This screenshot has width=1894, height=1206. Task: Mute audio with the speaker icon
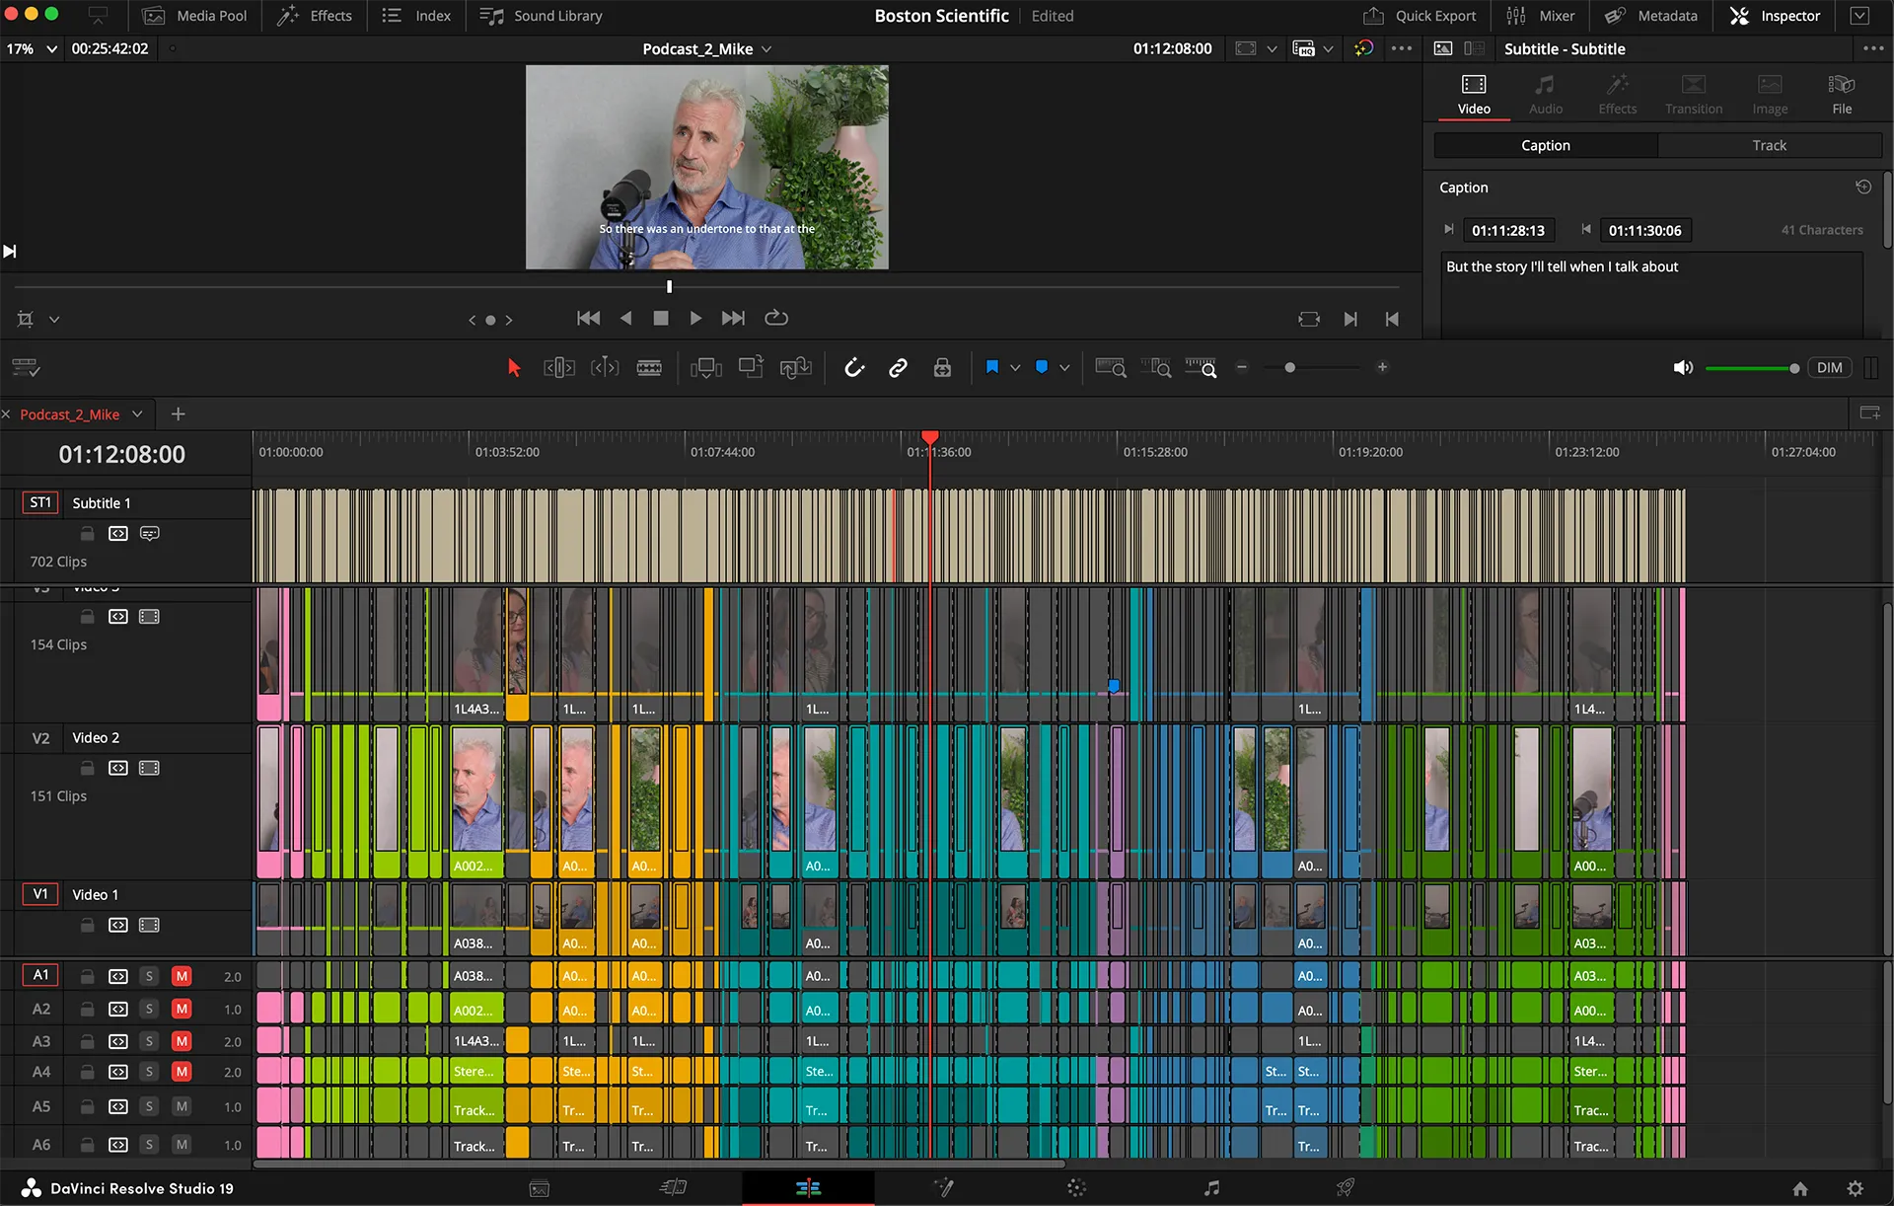[x=1683, y=368]
